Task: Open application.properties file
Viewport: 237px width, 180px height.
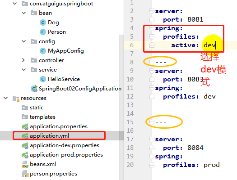Action: (x=59, y=126)
